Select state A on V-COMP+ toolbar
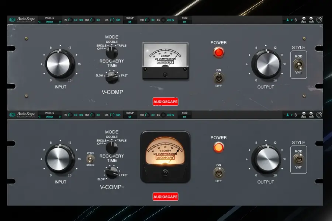Image resolution: width=332 pixels, height=221 pixels. (x=287, y=115)
